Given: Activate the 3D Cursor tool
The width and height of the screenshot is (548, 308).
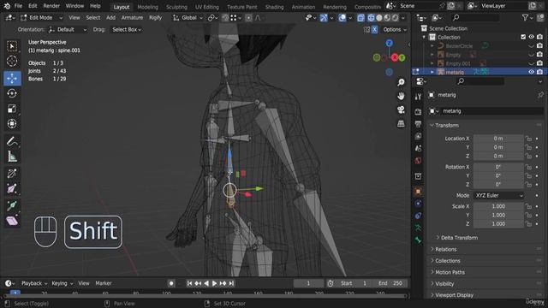Looking at the screenshot, I should tap(12, 61).
